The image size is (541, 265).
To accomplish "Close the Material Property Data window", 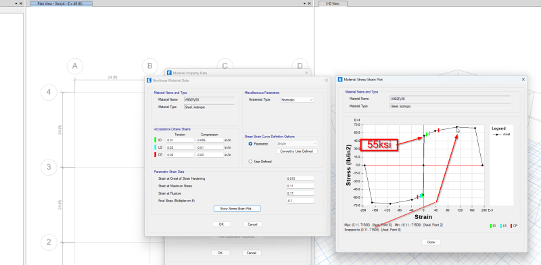I will point(307,73).
